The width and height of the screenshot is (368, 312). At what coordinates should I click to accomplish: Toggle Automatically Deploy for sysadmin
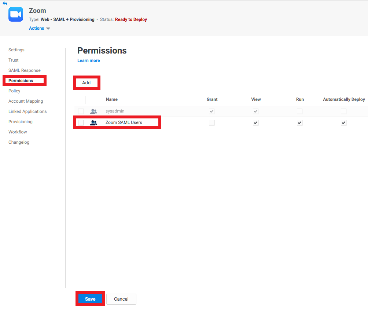pos(343,111)
